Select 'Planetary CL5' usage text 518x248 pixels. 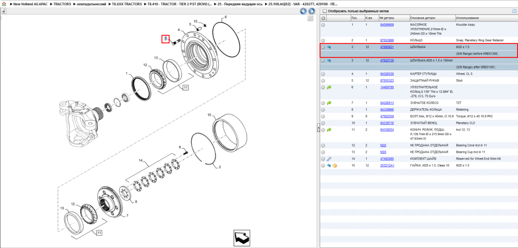(466, 123)
